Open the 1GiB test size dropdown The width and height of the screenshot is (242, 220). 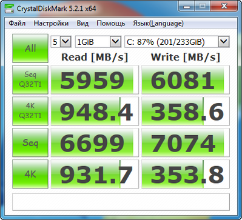pyautogui.click(x=98, y=42)
